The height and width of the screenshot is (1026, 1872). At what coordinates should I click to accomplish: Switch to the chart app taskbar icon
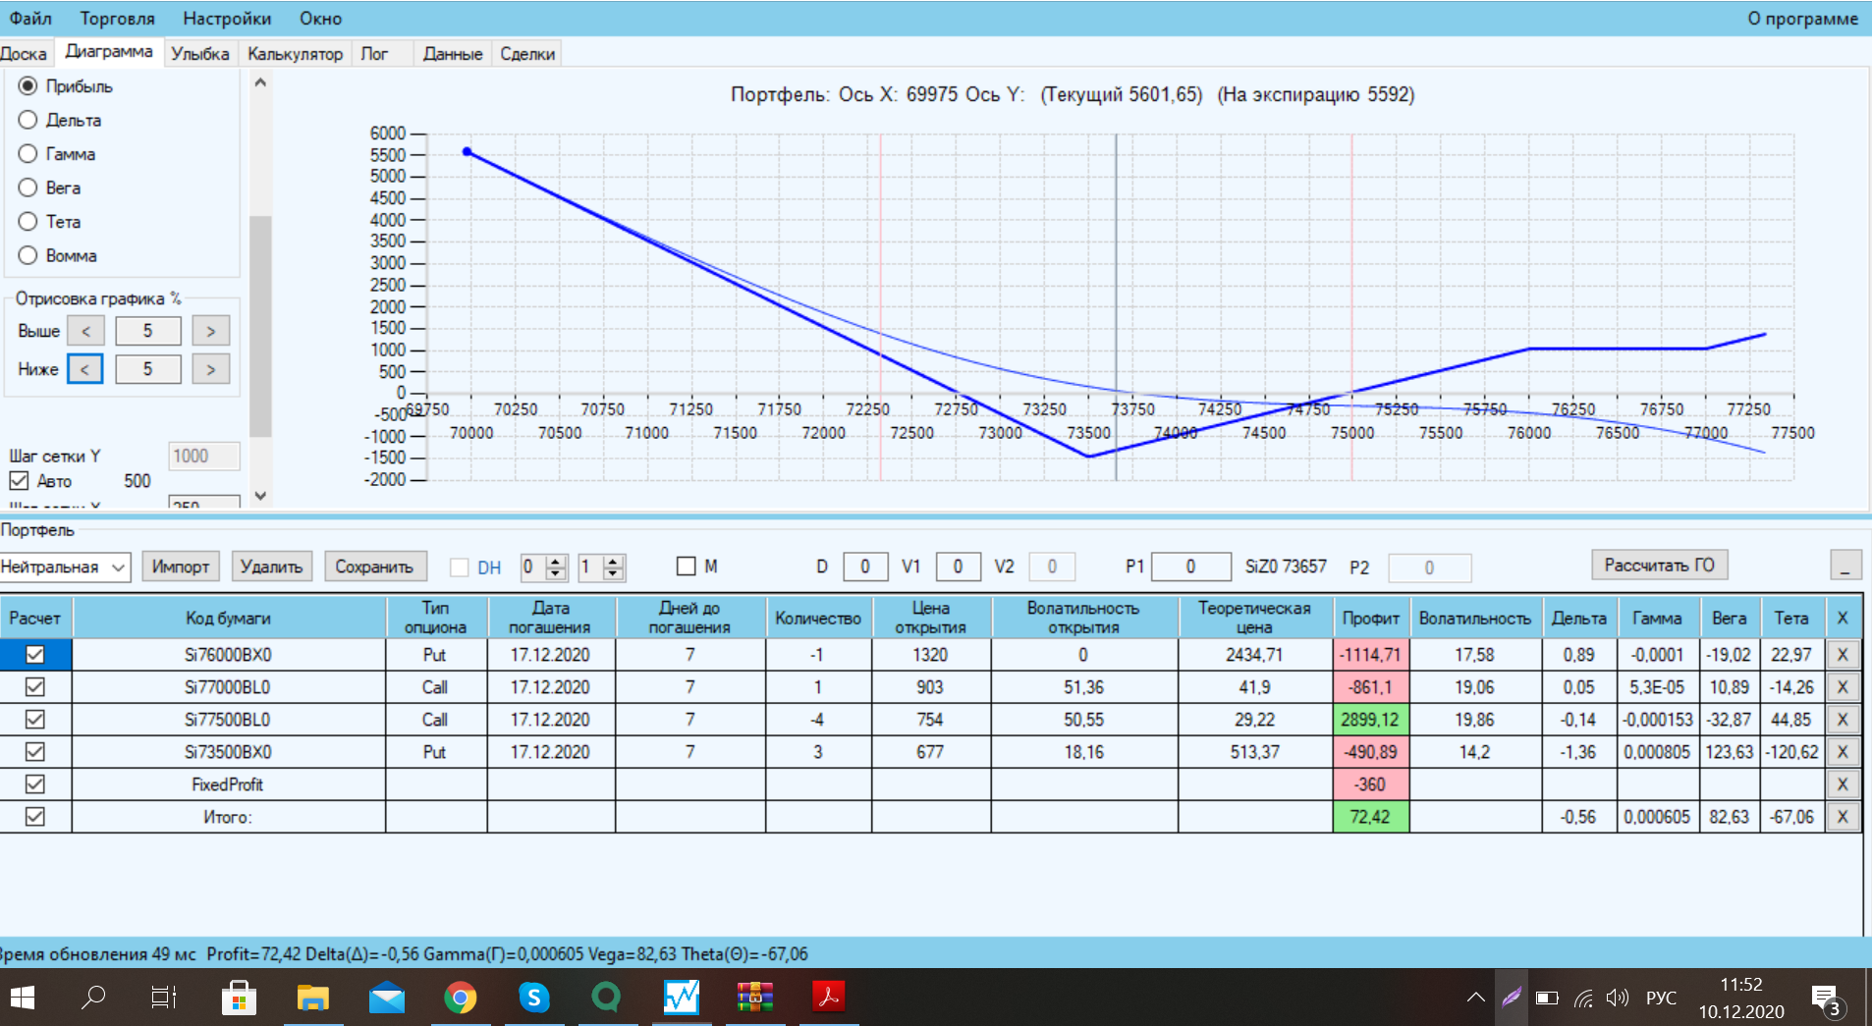[x=681, y=998]
